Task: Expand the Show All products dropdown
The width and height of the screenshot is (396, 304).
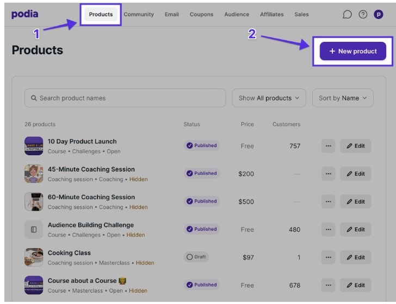Action: pos(269,98)
